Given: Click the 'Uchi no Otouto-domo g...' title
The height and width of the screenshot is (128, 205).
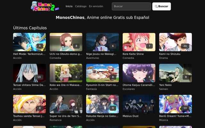Looking at the screenshot, I should tap(66, 54).
